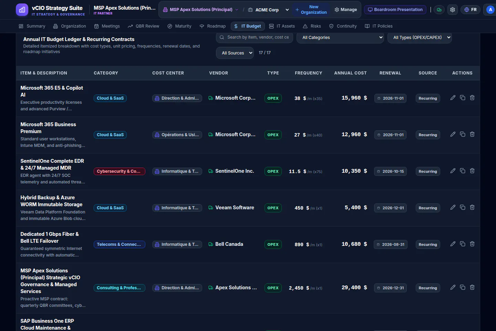Open cloud sync status icon in header
The image size is (496, 331).
coord(439,10)
